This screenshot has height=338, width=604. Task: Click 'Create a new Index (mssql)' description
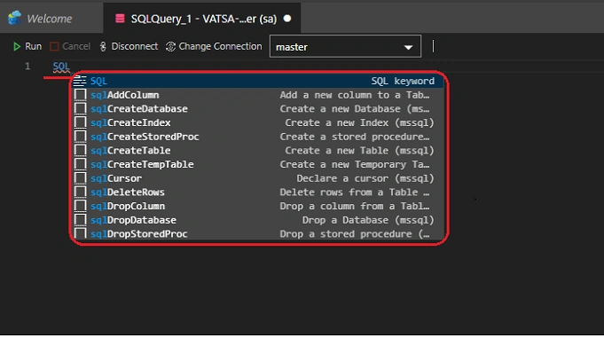(359, 122)
